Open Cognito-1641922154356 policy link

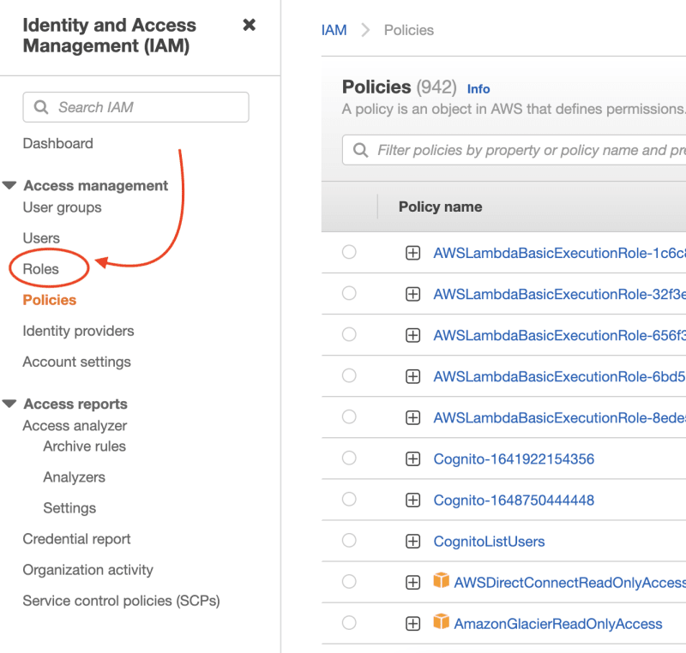pos(514,459)
